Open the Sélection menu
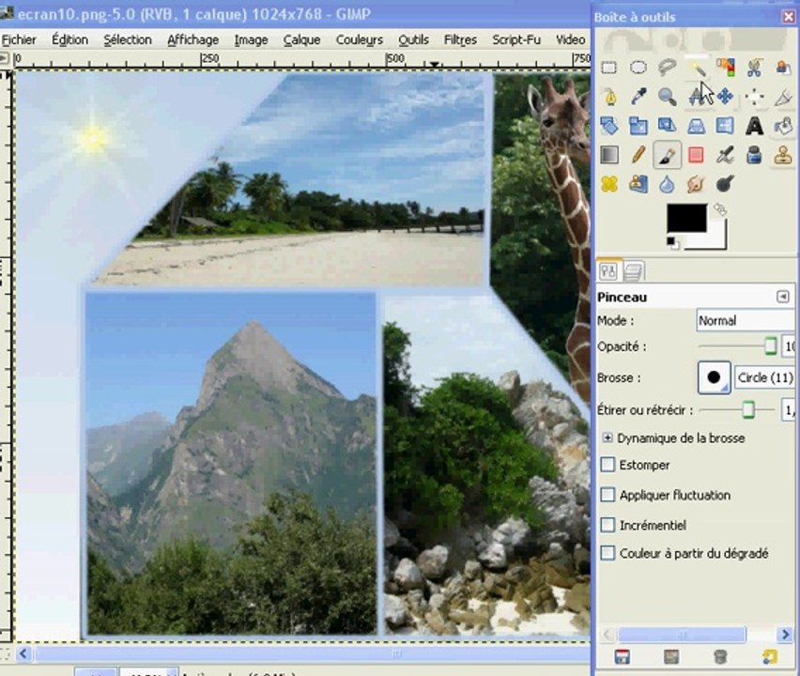 128,39
